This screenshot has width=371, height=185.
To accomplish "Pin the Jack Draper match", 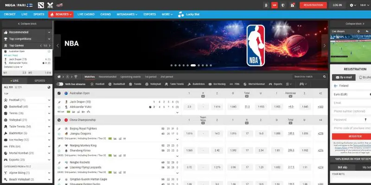I will 59,102.
